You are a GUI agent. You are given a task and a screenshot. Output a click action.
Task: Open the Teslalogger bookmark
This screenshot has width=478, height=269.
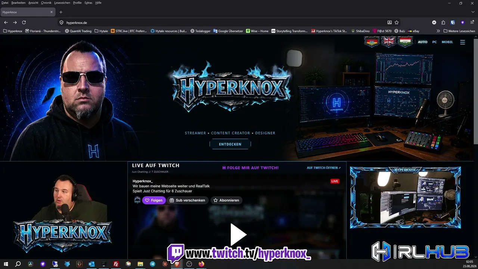(201, 31)
